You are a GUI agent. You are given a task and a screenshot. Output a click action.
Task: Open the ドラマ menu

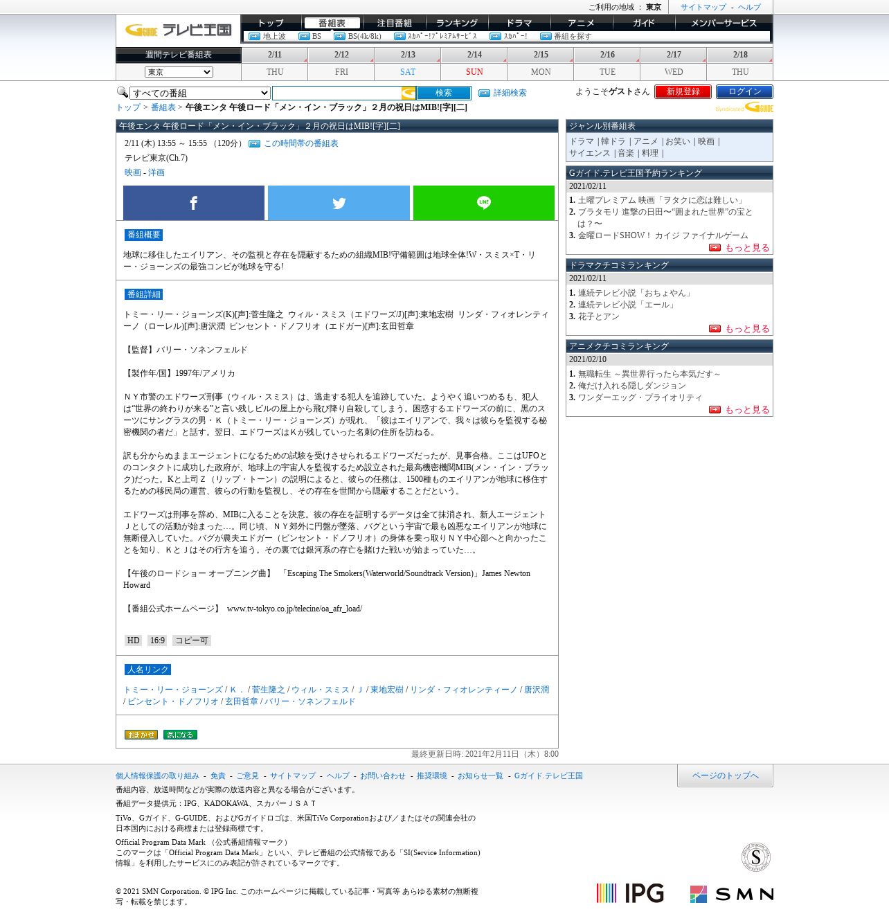(519, 23)
